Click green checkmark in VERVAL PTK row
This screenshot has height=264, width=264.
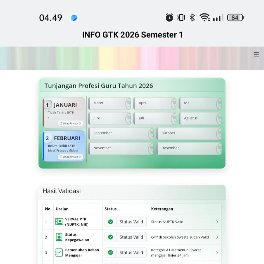pos(110,222)
